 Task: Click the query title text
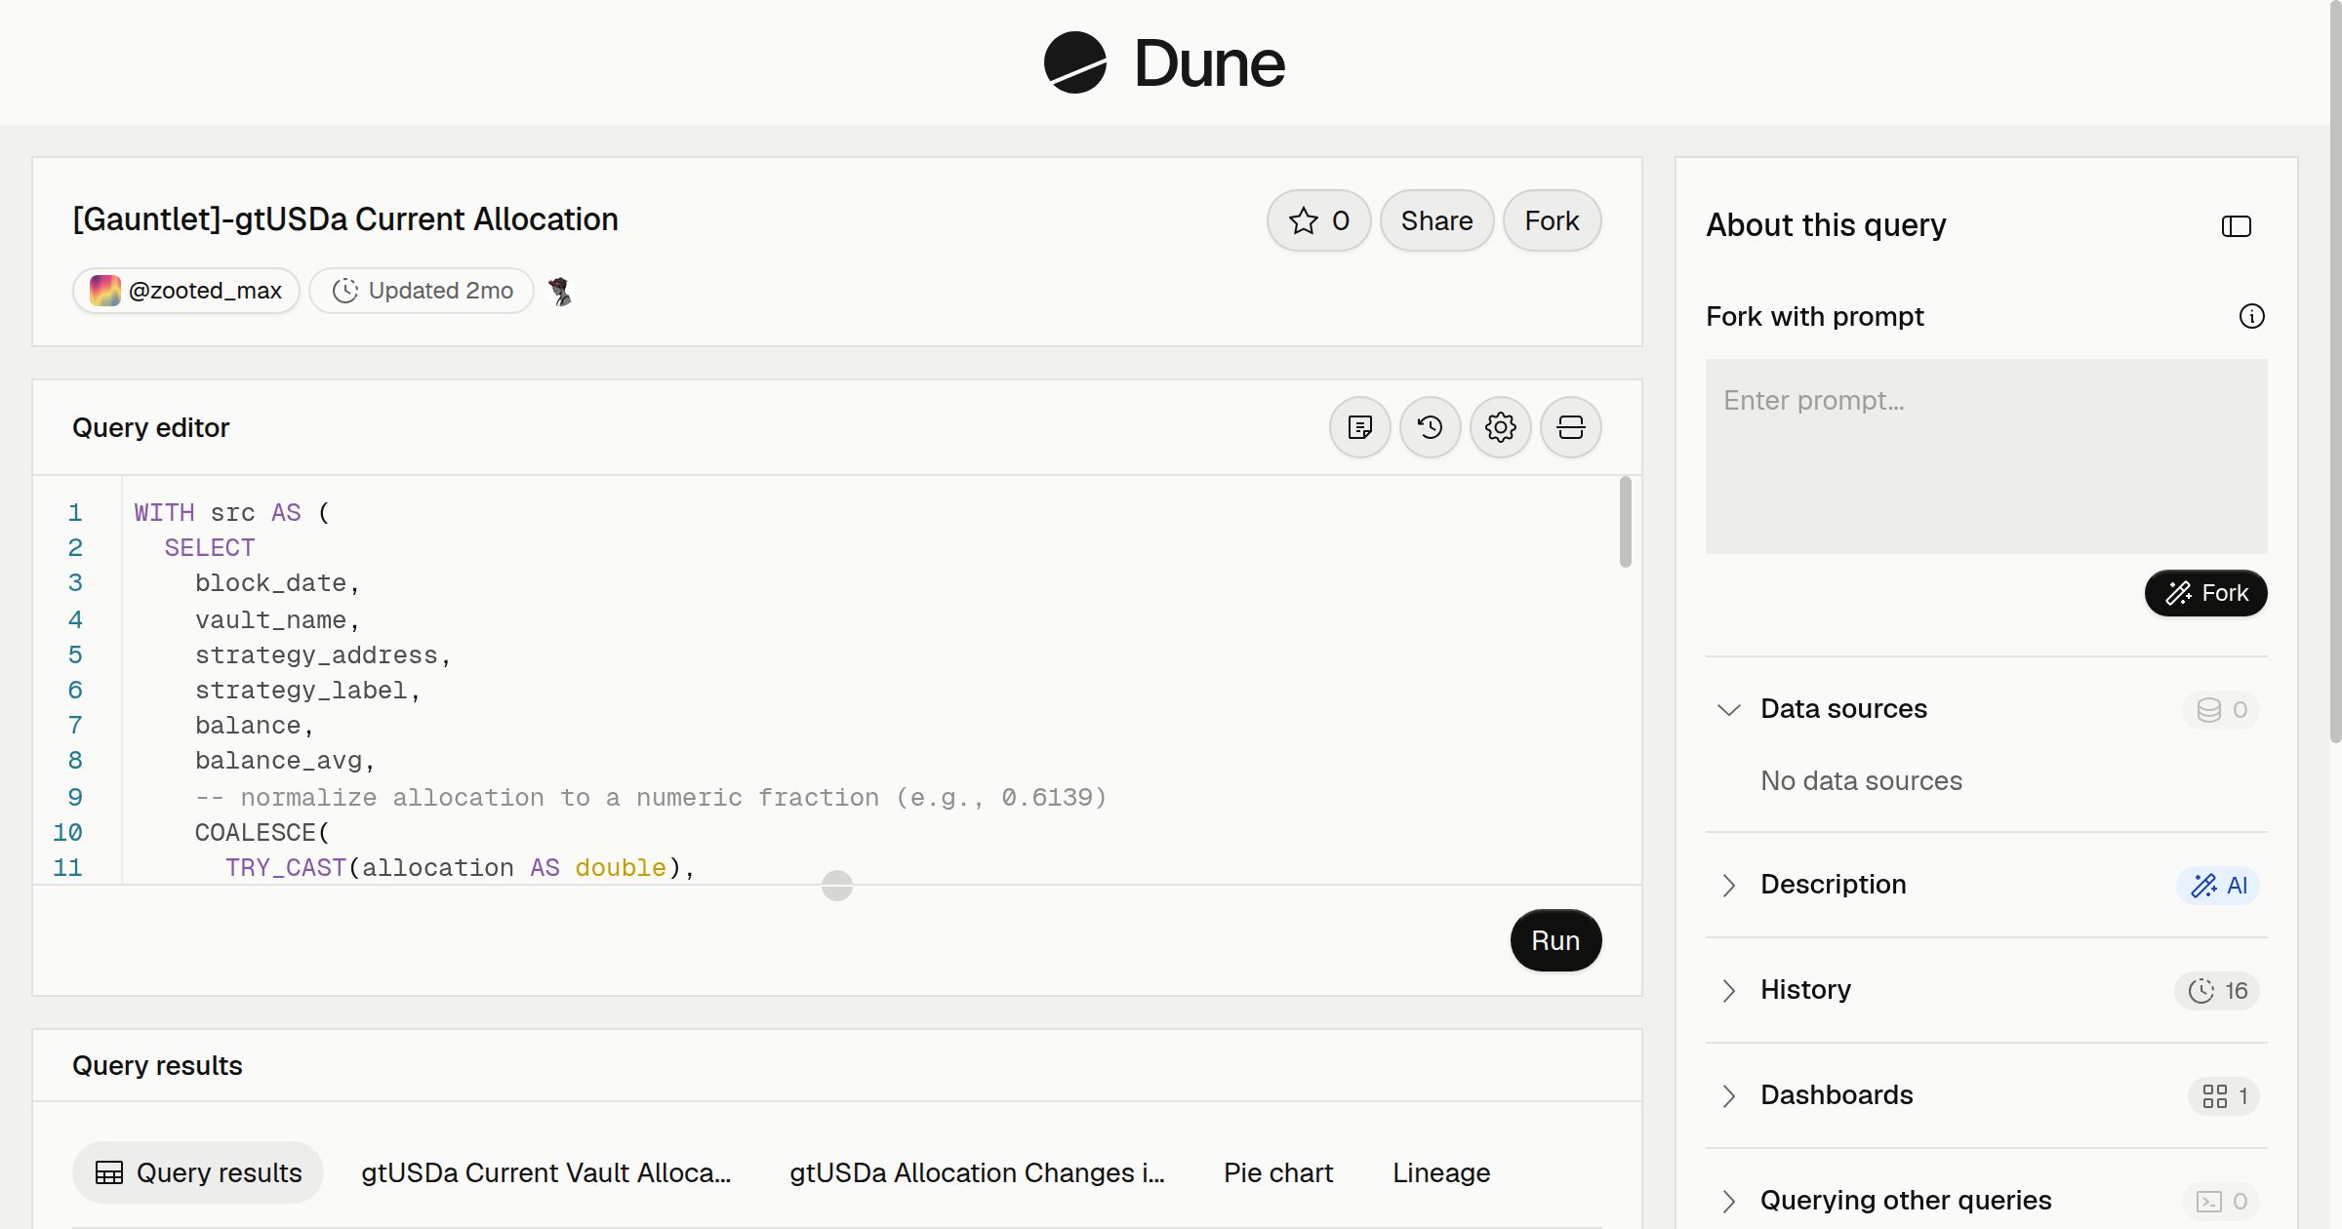pyautogui.click(x=345, y=219)
